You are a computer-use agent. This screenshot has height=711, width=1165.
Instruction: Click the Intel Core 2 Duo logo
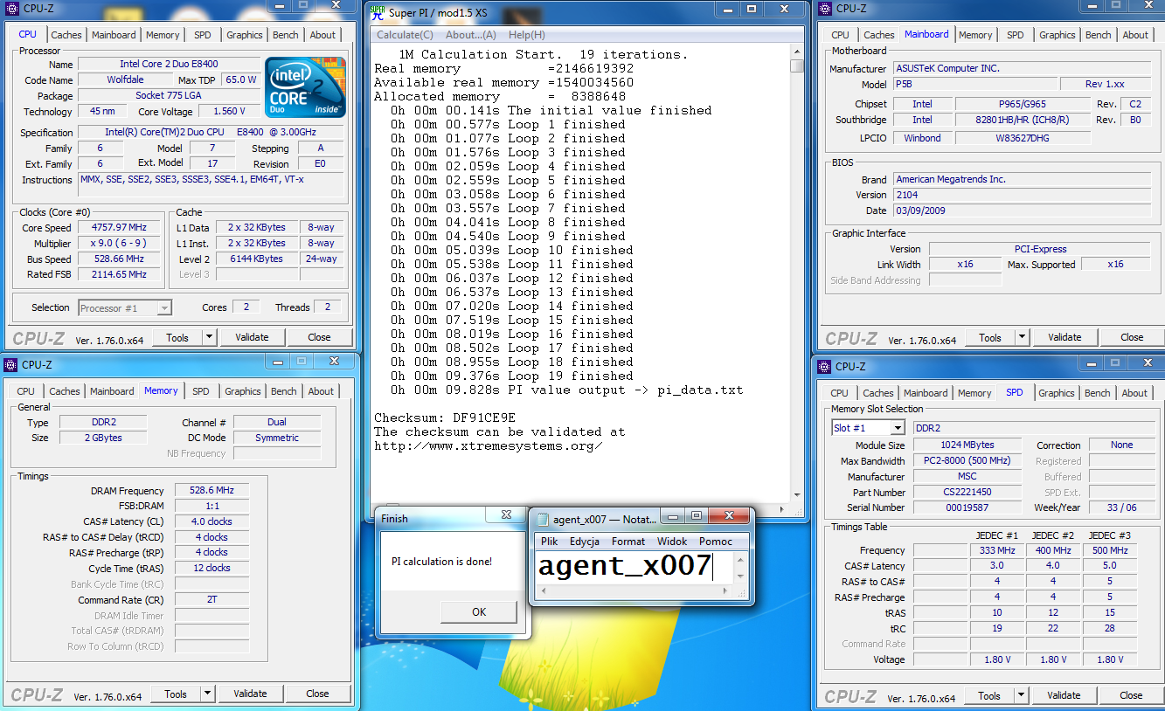[x=306, y=87]
